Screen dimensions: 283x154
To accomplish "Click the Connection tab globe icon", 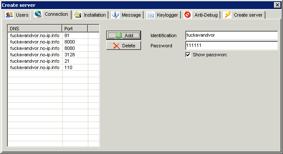I will coord(38,14).
